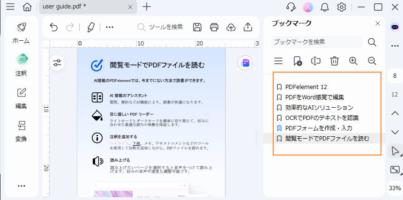Select the user guide.pdf tab
This screenshot has width=403, height=200.
pos(88,7)
